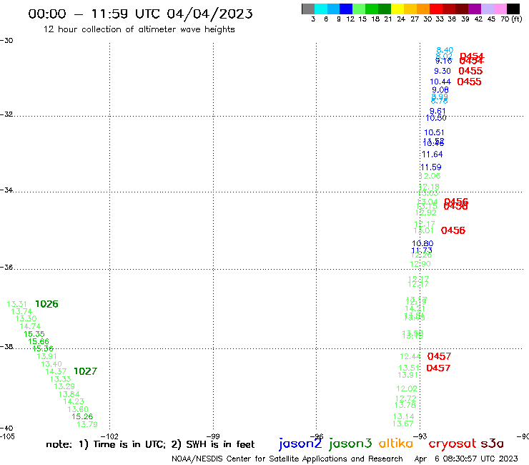Click the yellow swatch in the color legend

pos(397,9)
